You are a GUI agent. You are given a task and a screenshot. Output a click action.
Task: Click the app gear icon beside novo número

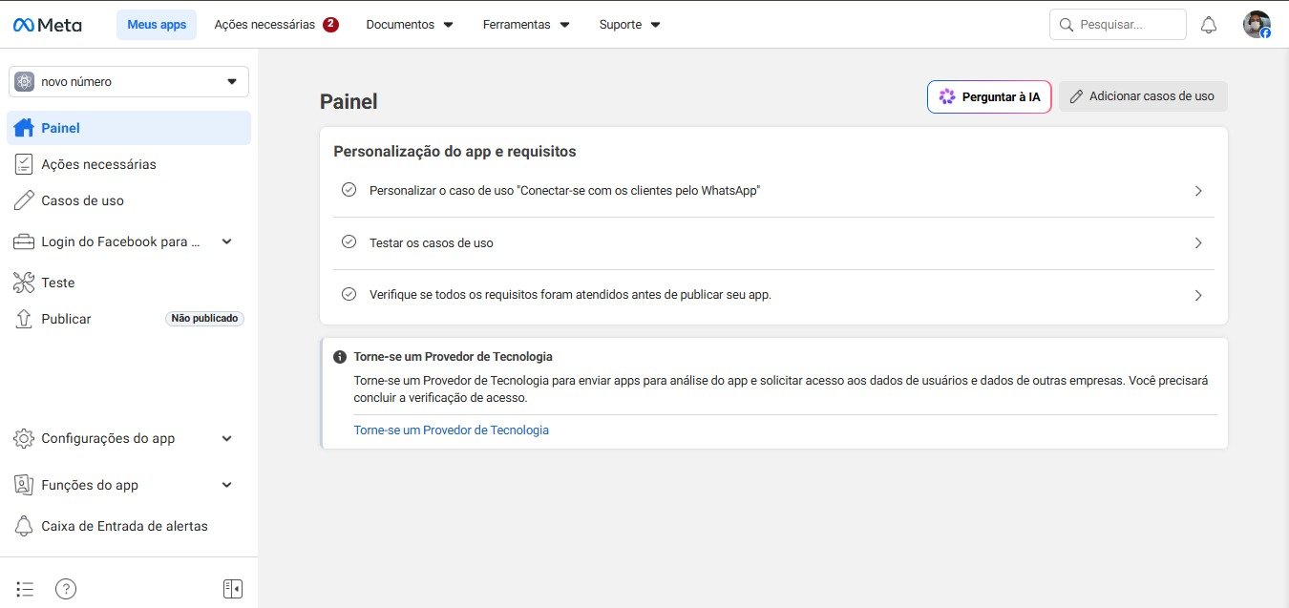tap(24, 82)
